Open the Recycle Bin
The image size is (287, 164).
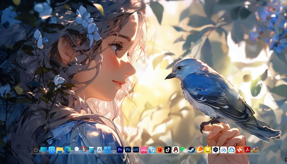[x=99, y=150]
